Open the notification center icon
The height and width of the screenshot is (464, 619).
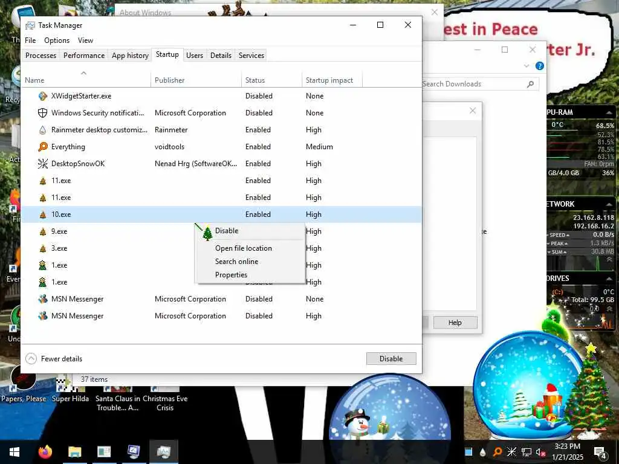pos(600,452)
